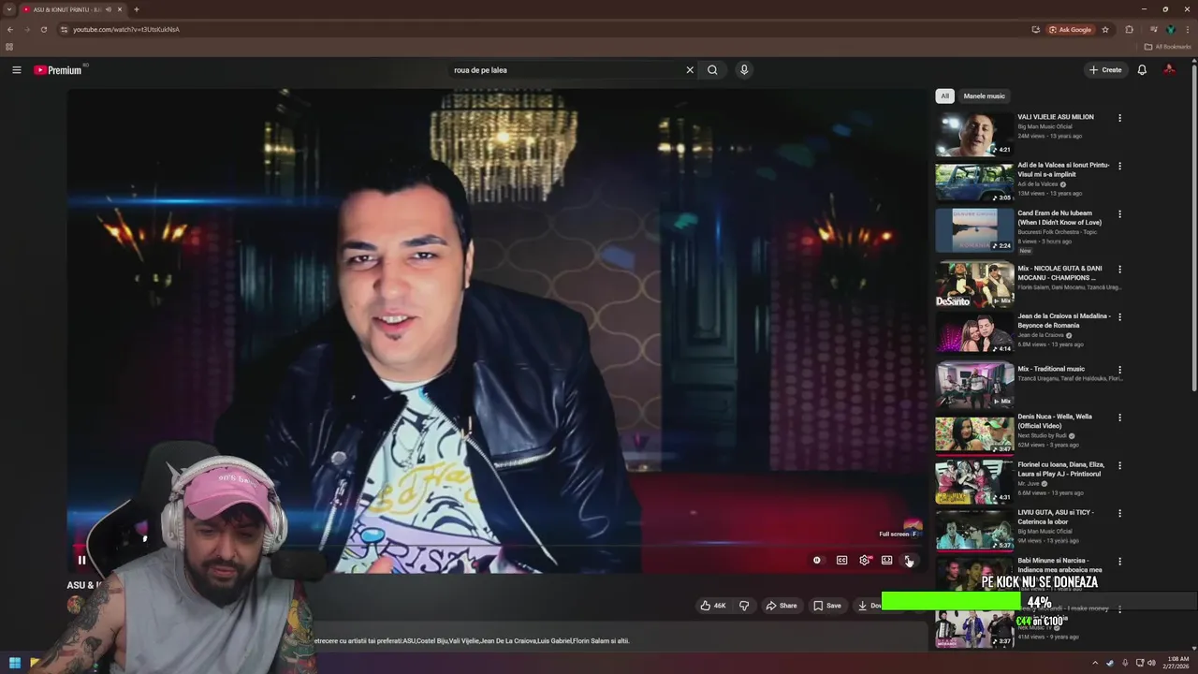Open Mix - Traditional music title
Screen dimensions: 1198x674
click(1051, 369)
